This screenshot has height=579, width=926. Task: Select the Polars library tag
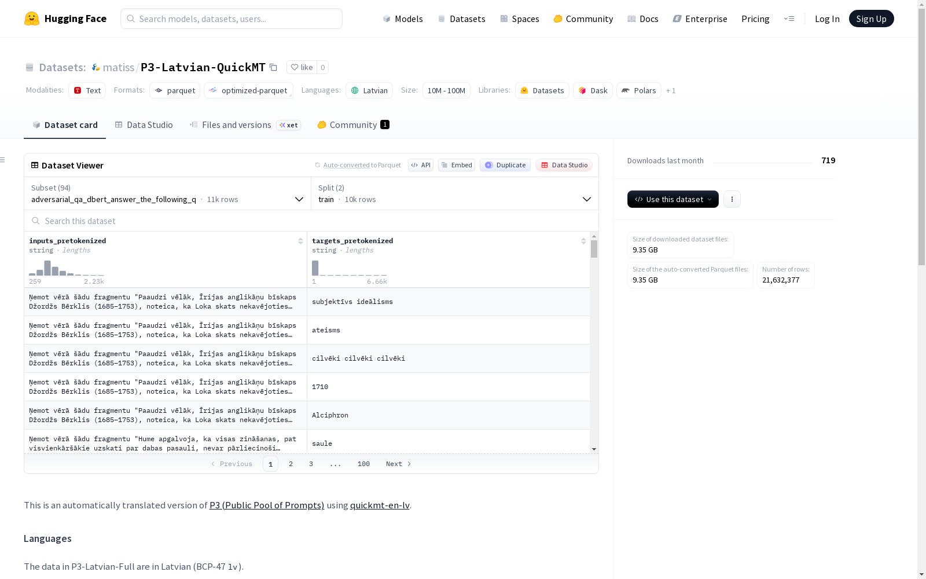coord(639,90)
